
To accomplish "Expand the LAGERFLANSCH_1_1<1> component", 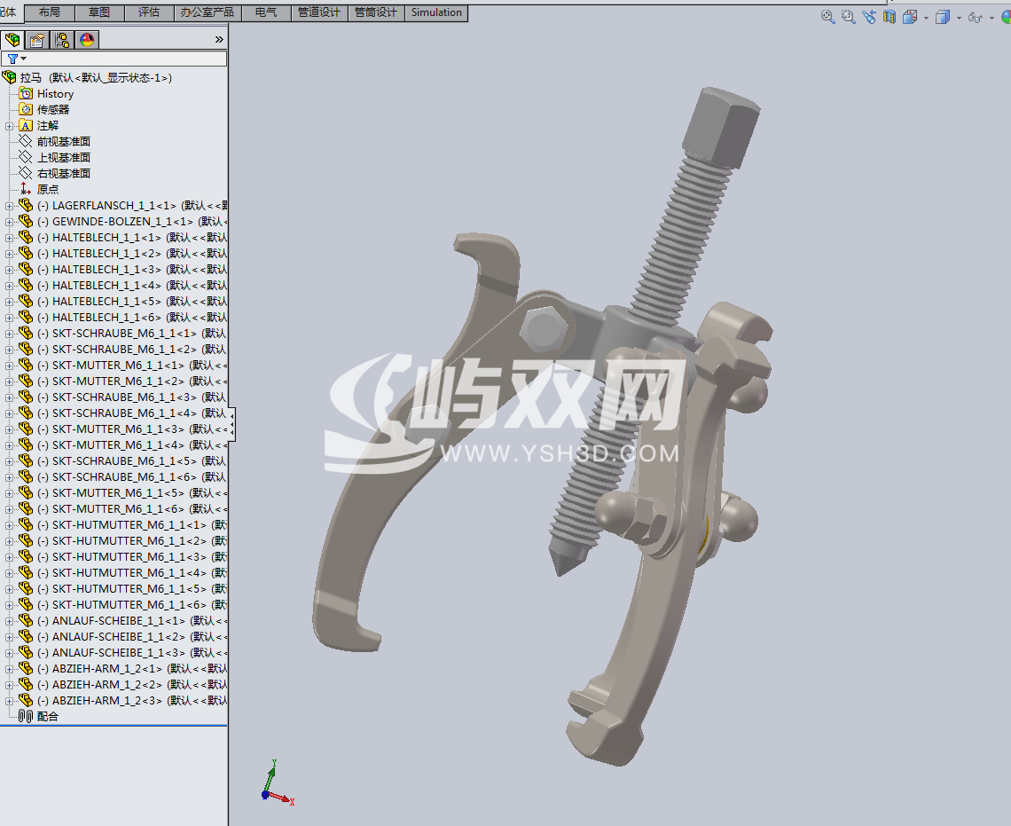I will point(9,206).
